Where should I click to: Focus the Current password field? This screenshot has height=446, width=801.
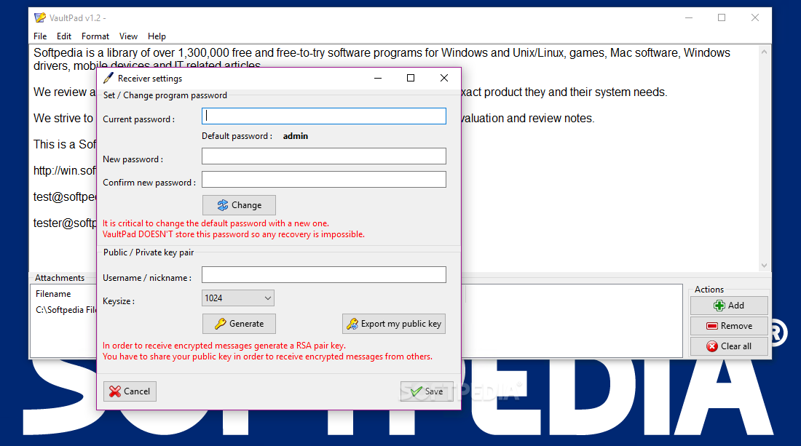tap(324, 116)
